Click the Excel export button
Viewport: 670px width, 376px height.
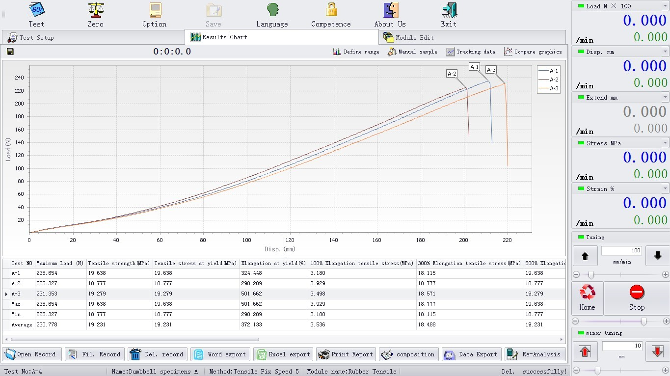pos(284,354)
